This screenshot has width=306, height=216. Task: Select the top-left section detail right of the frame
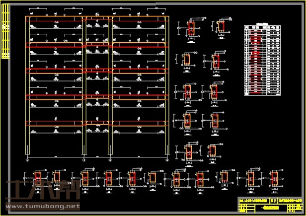click(191, 29)
